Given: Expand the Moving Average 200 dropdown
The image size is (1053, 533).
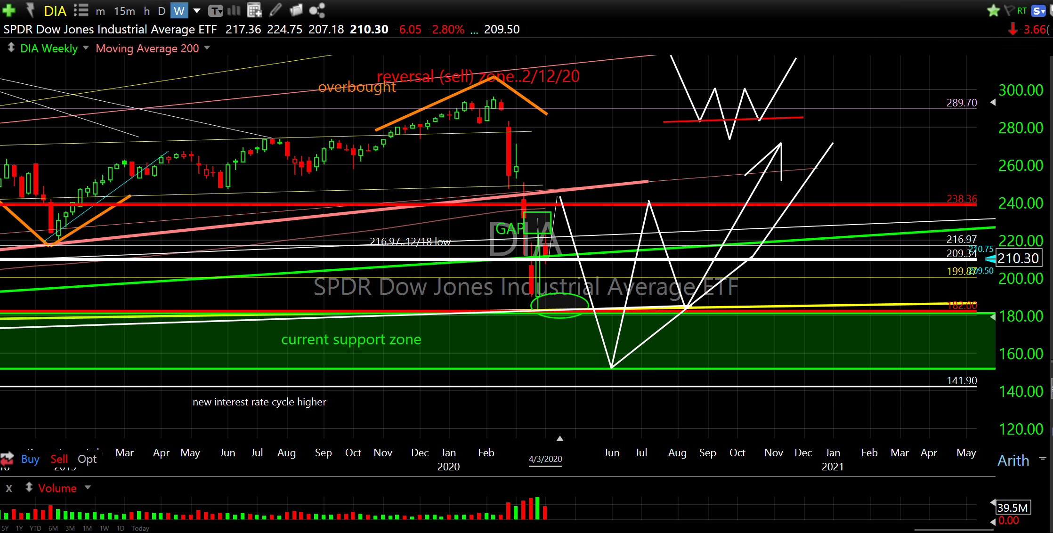Looking at the screenshot, I should point(207,48).
